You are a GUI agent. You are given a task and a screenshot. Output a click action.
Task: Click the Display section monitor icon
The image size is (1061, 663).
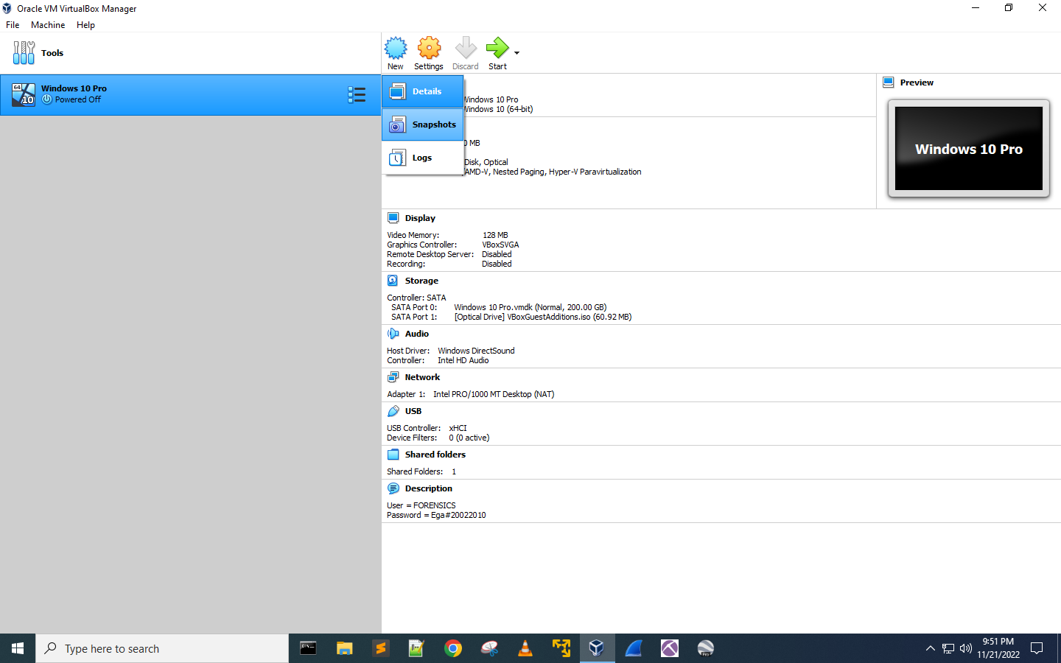393,218
